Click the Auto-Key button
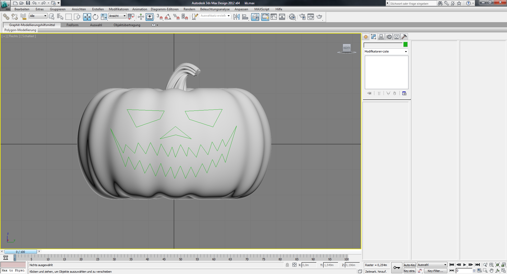This screenshot has height=274, width=507. tap(410, 265)
